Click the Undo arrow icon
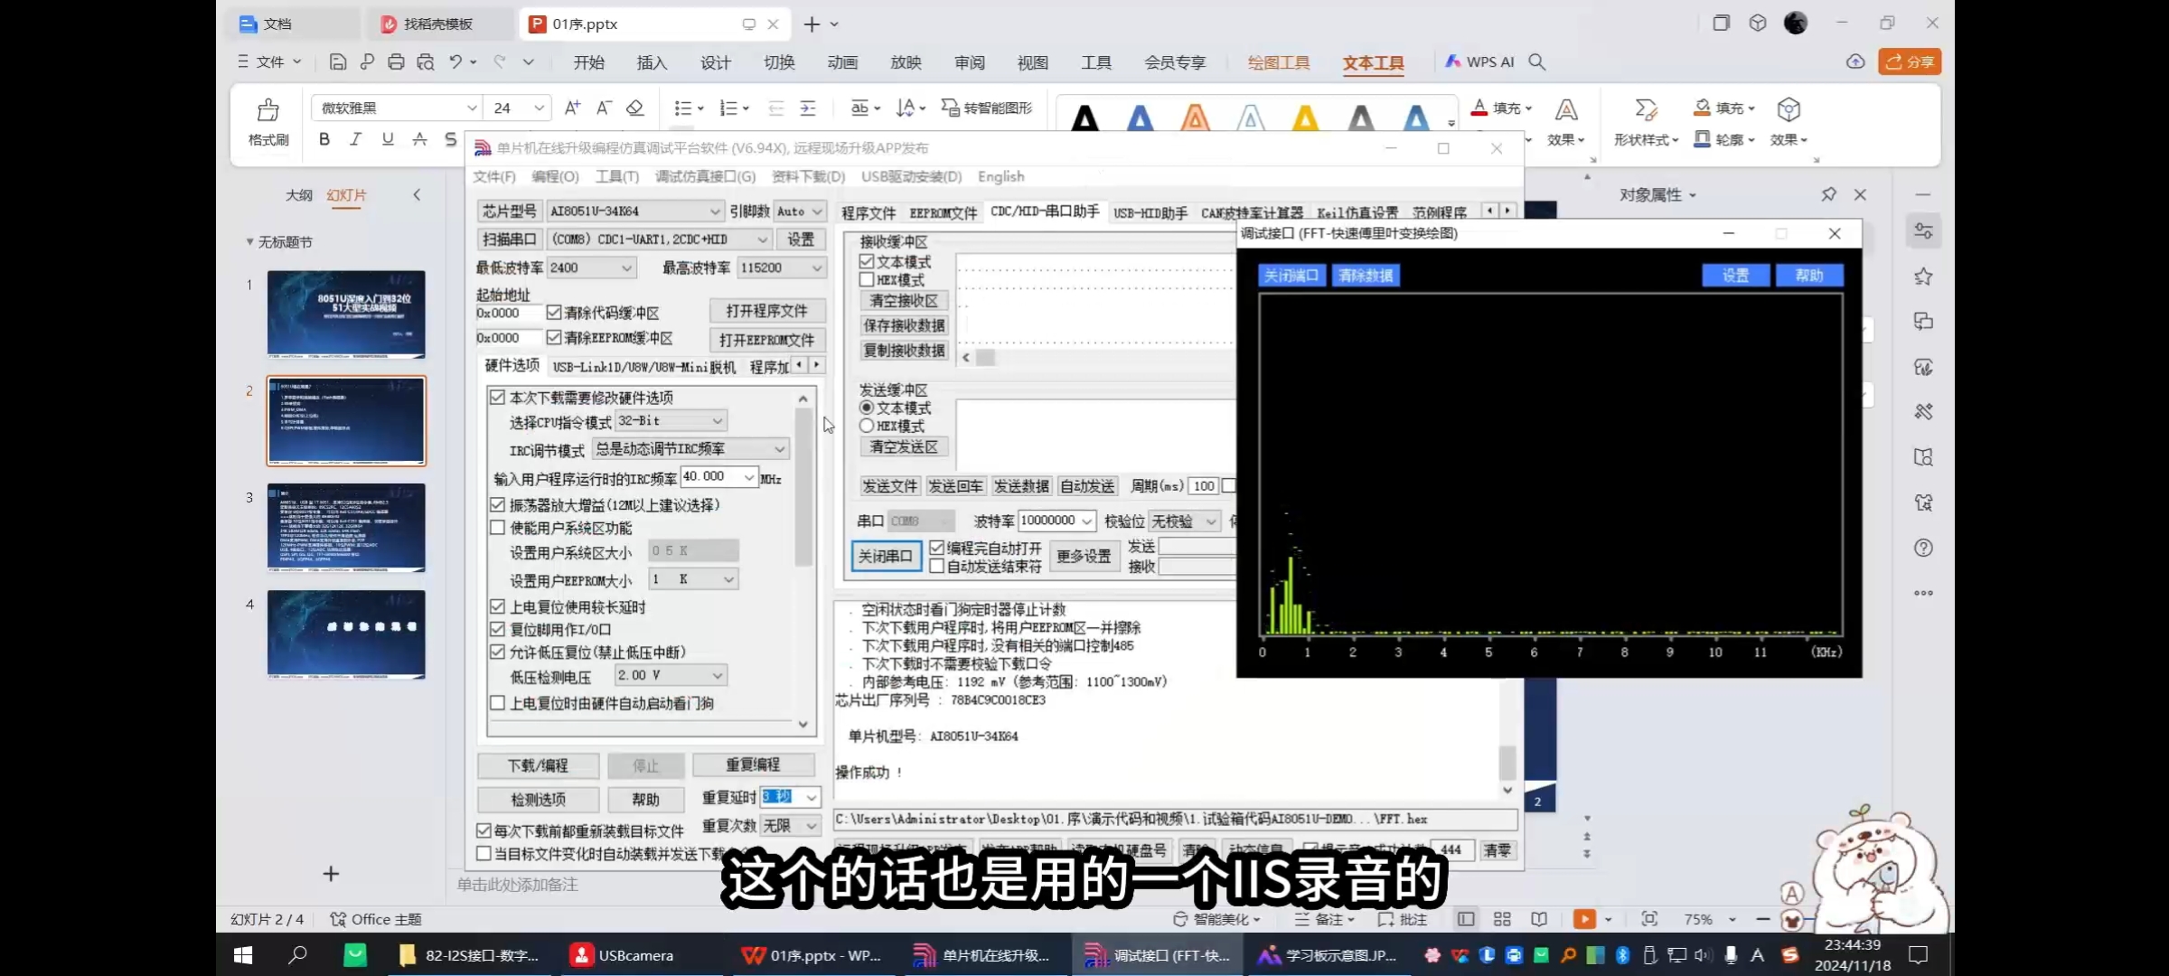The height and width of the screenshot is (976, 2169). [x=455, y=62]
